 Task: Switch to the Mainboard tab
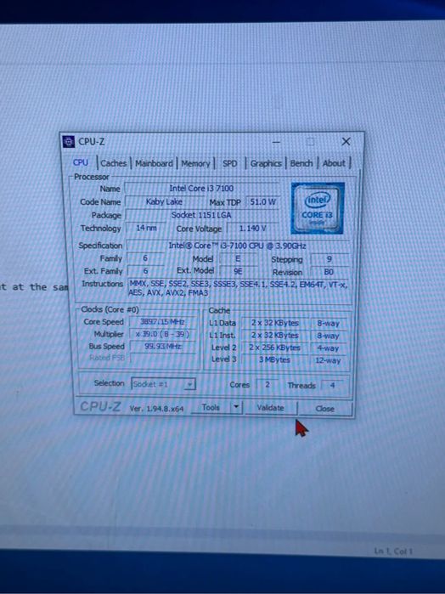coord(154,163)
